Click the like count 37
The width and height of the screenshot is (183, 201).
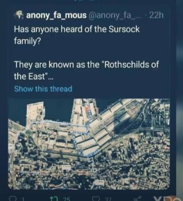click(x=108, y=199)
